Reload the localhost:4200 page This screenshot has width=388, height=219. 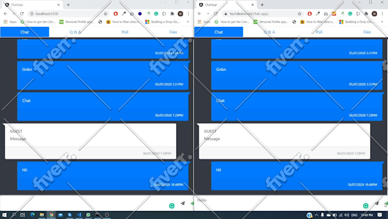(22, 14)
